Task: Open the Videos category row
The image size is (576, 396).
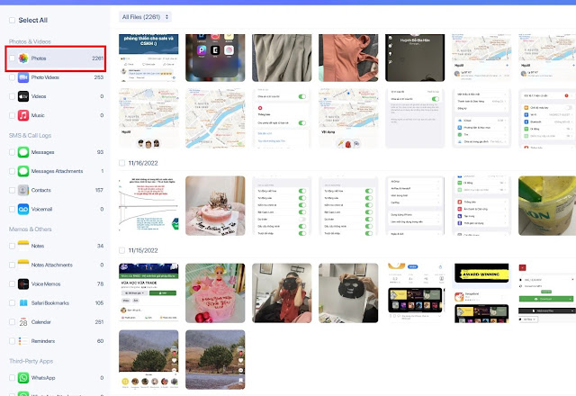Action: 56,96
